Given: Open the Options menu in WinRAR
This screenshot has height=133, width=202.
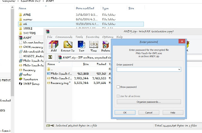Looking at the screenshot, I should coord(108,37).
